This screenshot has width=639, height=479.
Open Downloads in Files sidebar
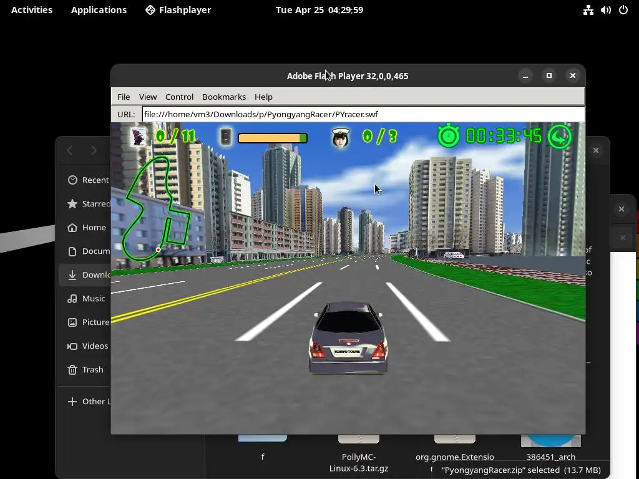click(x=85, y=275)
